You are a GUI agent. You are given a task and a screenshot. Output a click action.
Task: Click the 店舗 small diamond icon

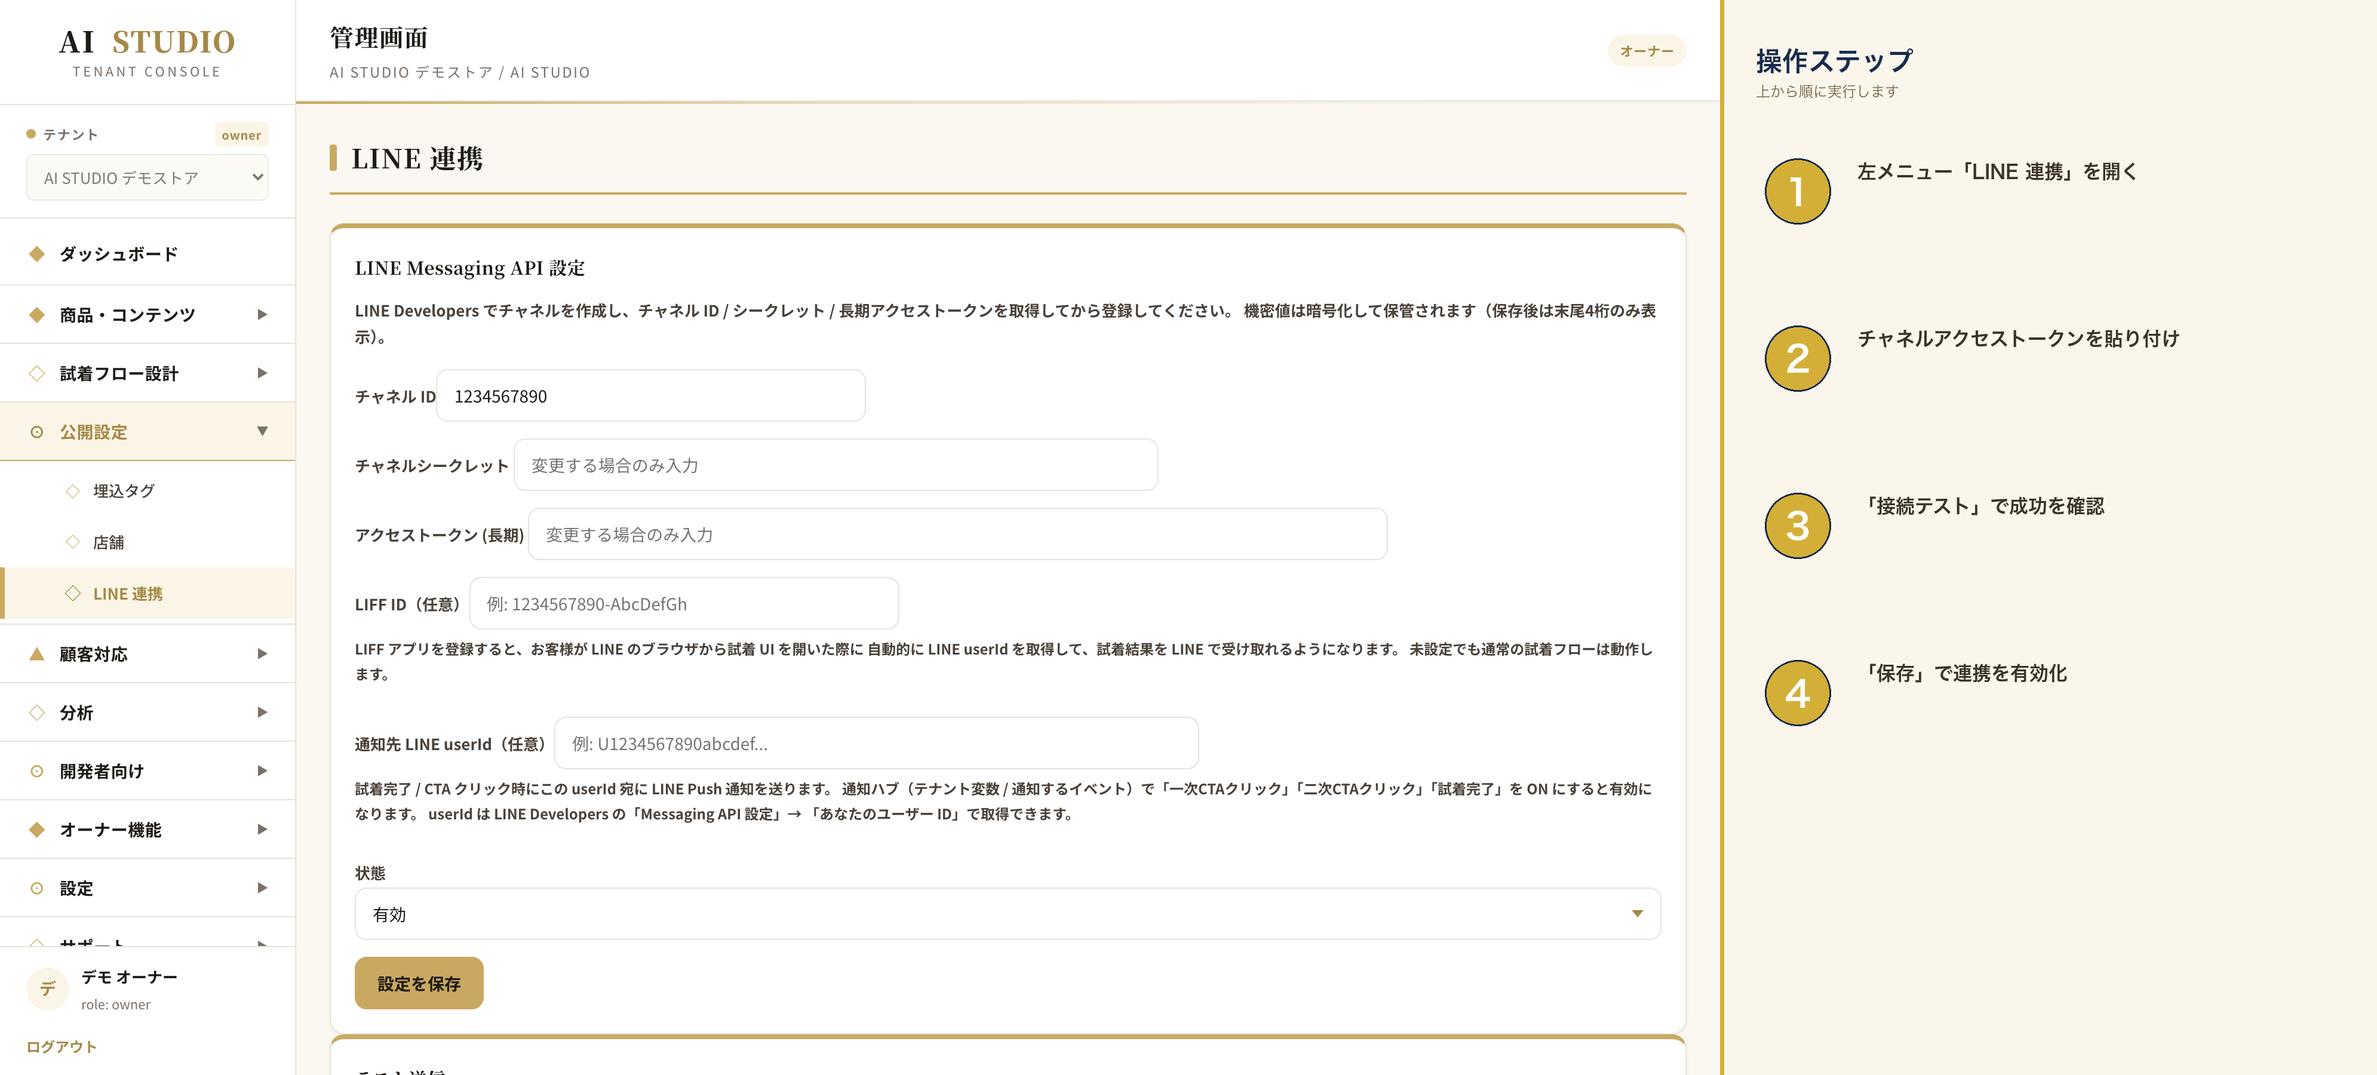pyautogui.click(x=73, y=542)
